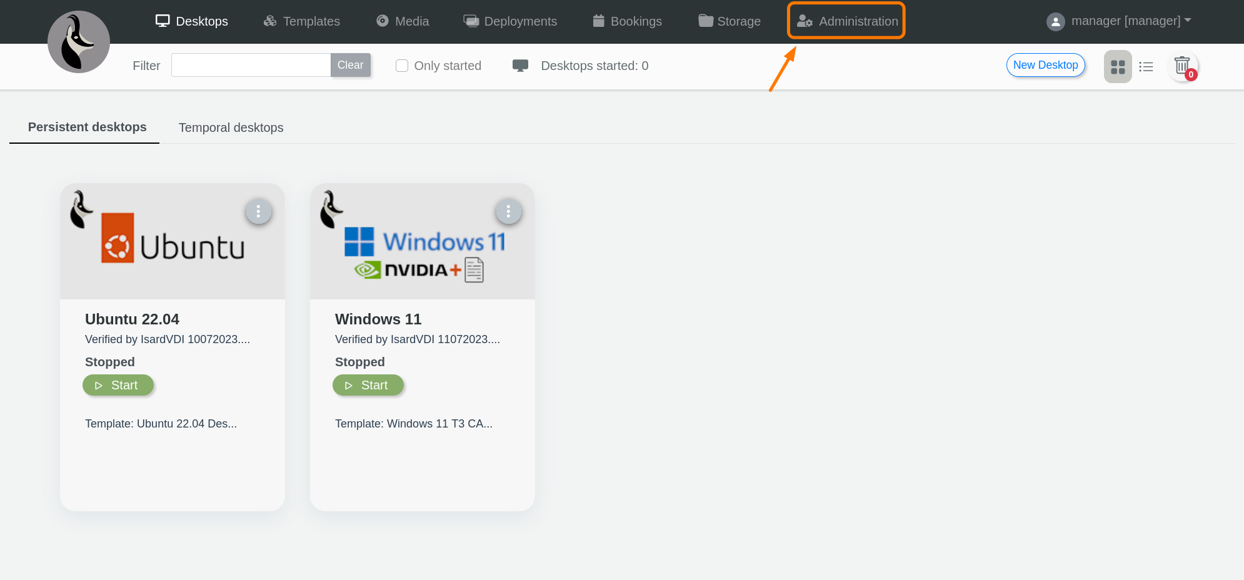Image resolution: width=1244 pixels, height=580 pixels.
Task: Start the Ubuntu 22.04 desktop
Action: (118, 385)
